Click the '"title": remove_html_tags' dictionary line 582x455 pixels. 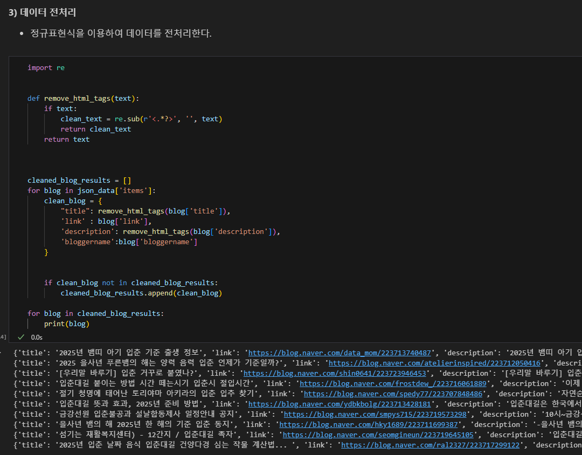coord(145,211)
